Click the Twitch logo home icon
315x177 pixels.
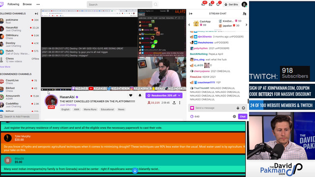pyautogui.click(x=1, y=4)
